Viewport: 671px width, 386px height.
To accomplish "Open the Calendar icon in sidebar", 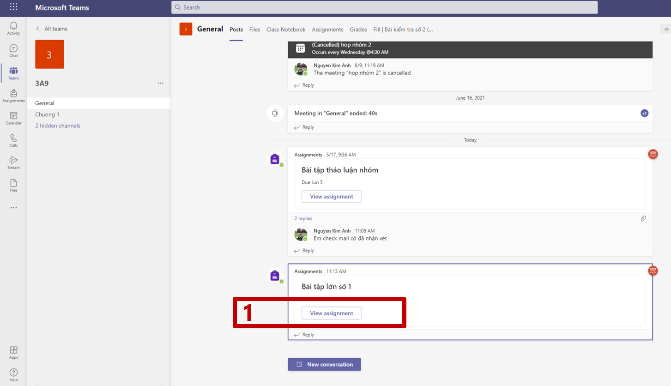I will coord(13,118).
